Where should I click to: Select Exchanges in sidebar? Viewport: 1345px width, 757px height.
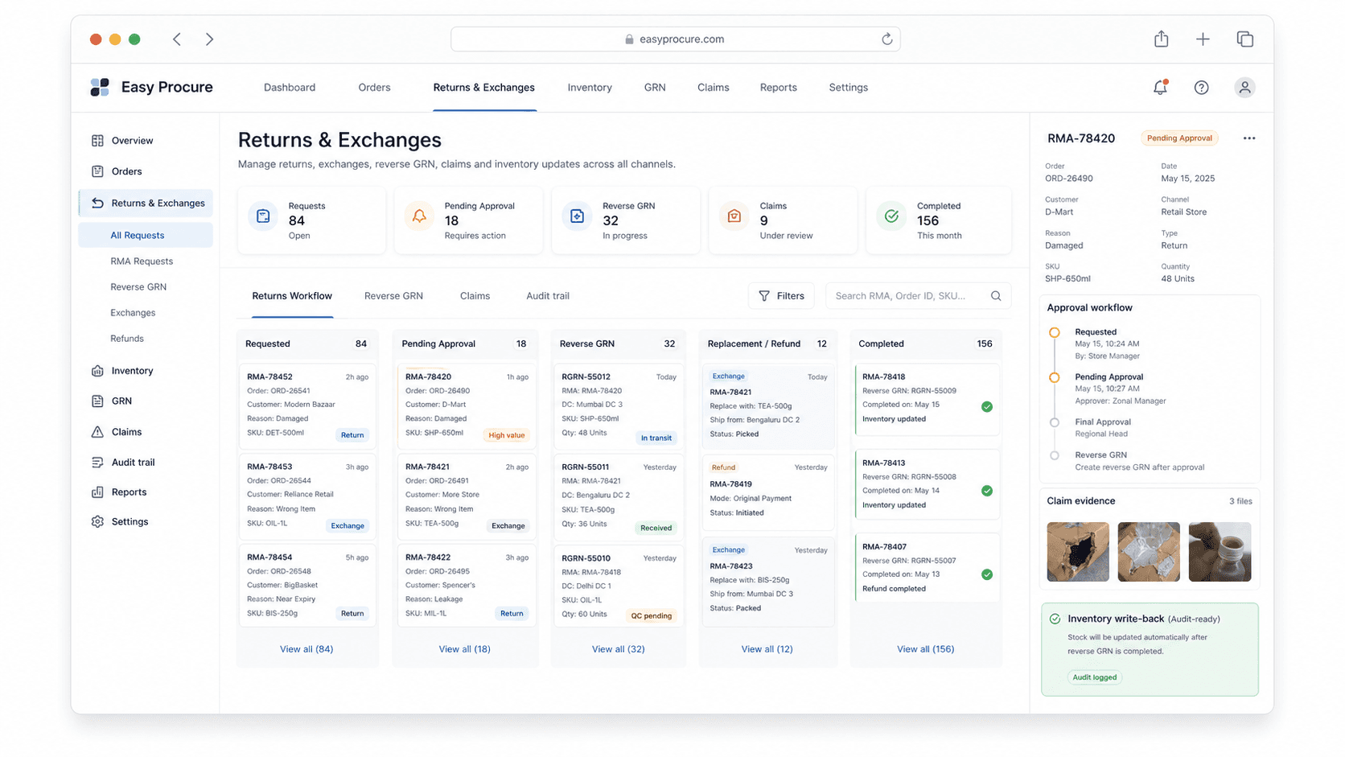133,313
